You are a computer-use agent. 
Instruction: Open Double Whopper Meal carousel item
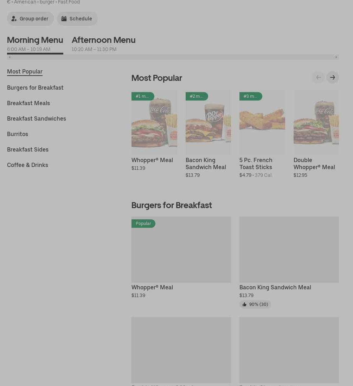[316, 122]
